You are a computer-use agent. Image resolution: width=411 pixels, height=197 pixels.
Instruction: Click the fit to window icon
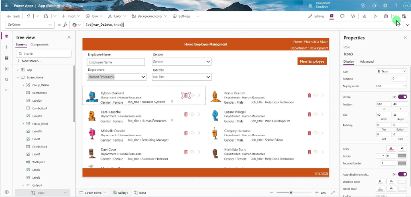click(333, 193)
